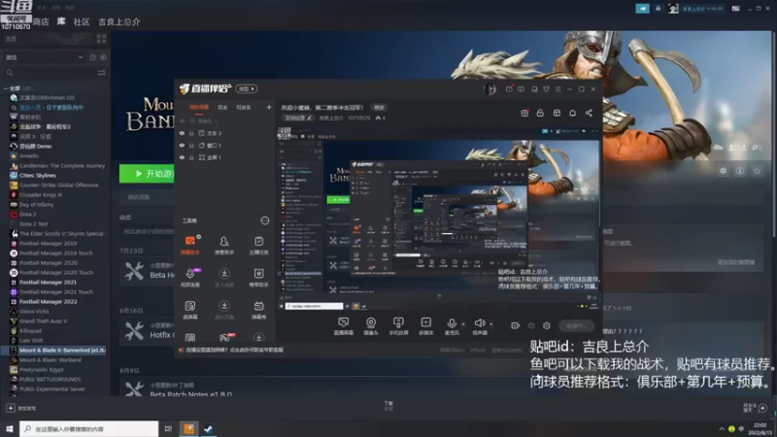777x437 pixels.
Task: Add a 摄像头 camera source
Action: click(371, 326)
